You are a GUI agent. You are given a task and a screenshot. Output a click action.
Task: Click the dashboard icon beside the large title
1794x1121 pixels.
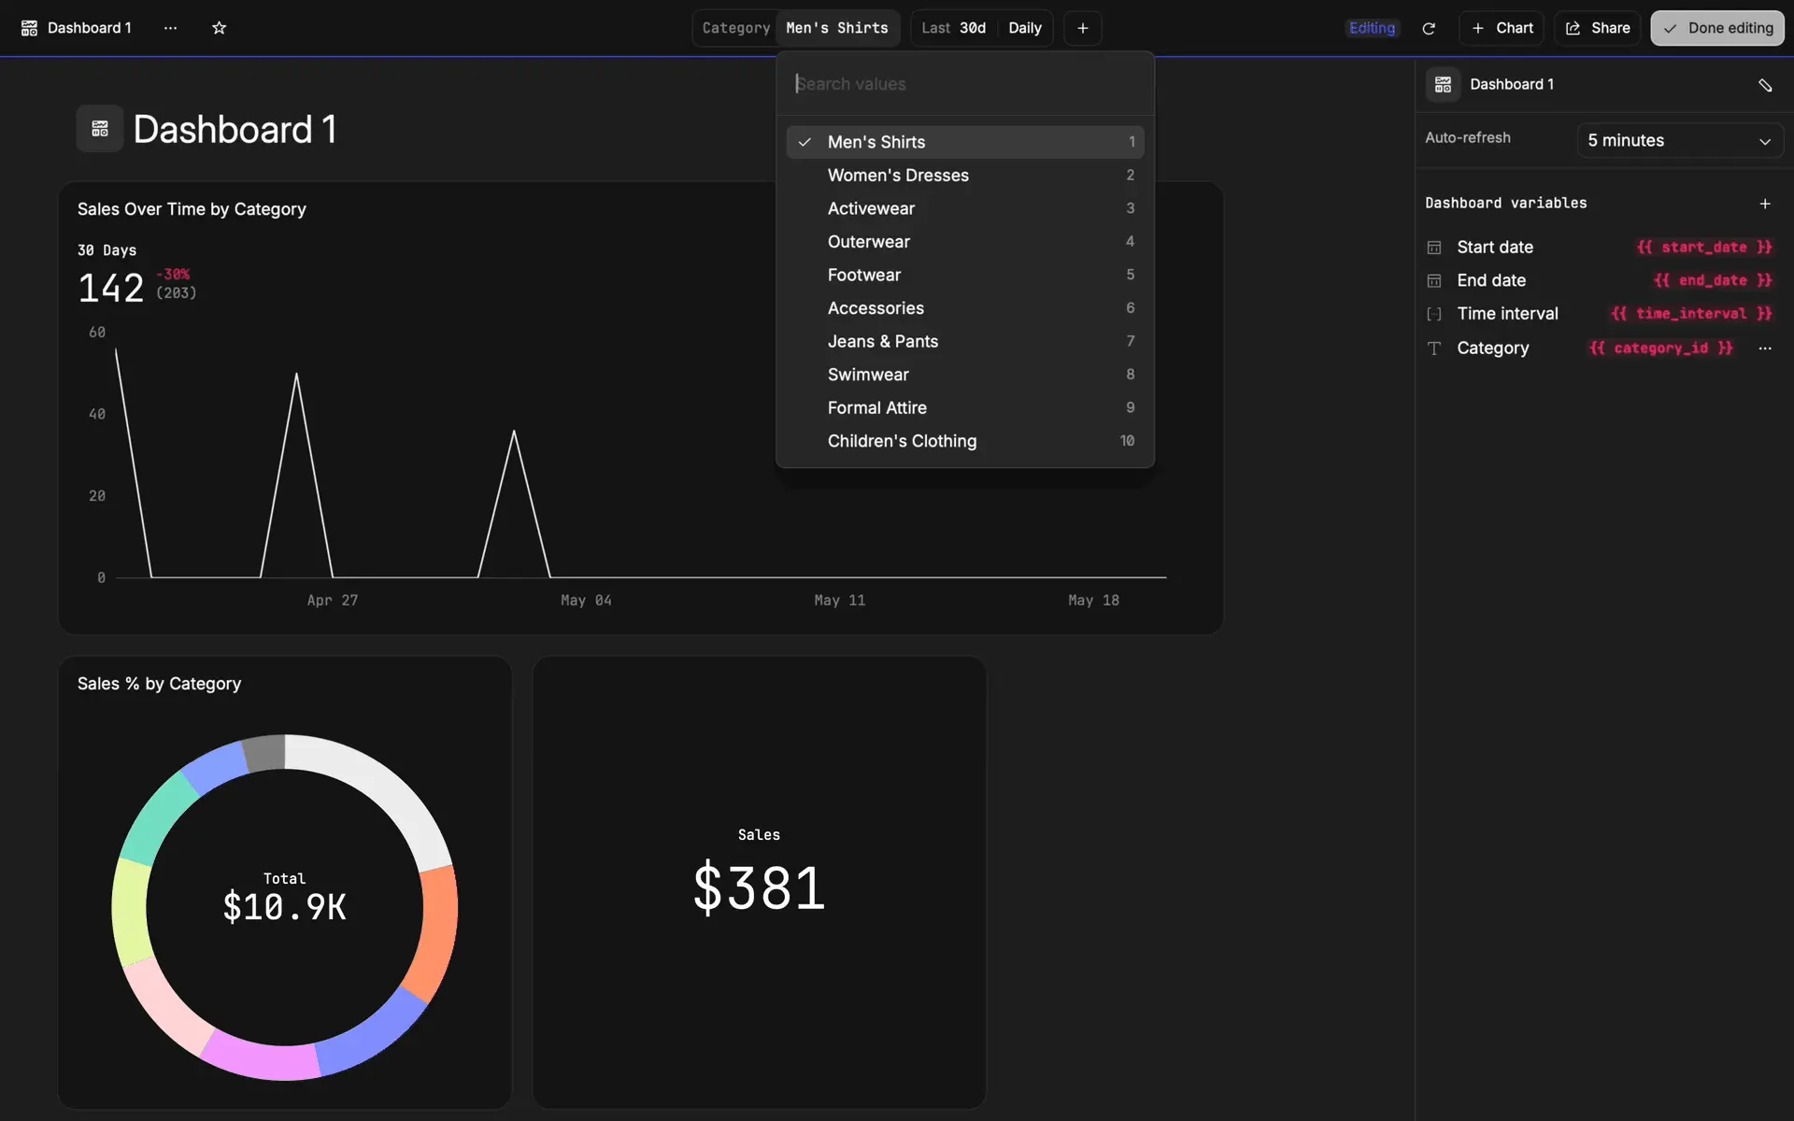tap(100, 129)
